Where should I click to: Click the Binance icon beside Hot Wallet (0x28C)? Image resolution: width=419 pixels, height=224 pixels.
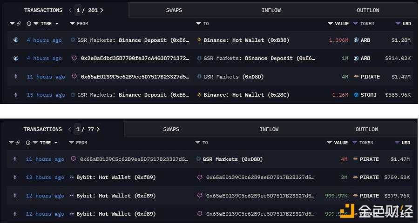tap(199, 95)
